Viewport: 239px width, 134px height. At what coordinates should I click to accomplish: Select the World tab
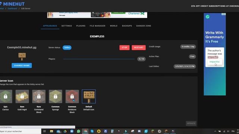click(114, 26)
